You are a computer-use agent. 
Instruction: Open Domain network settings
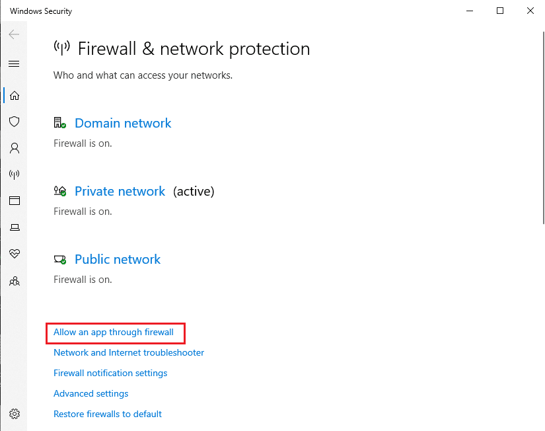(123, 123)
